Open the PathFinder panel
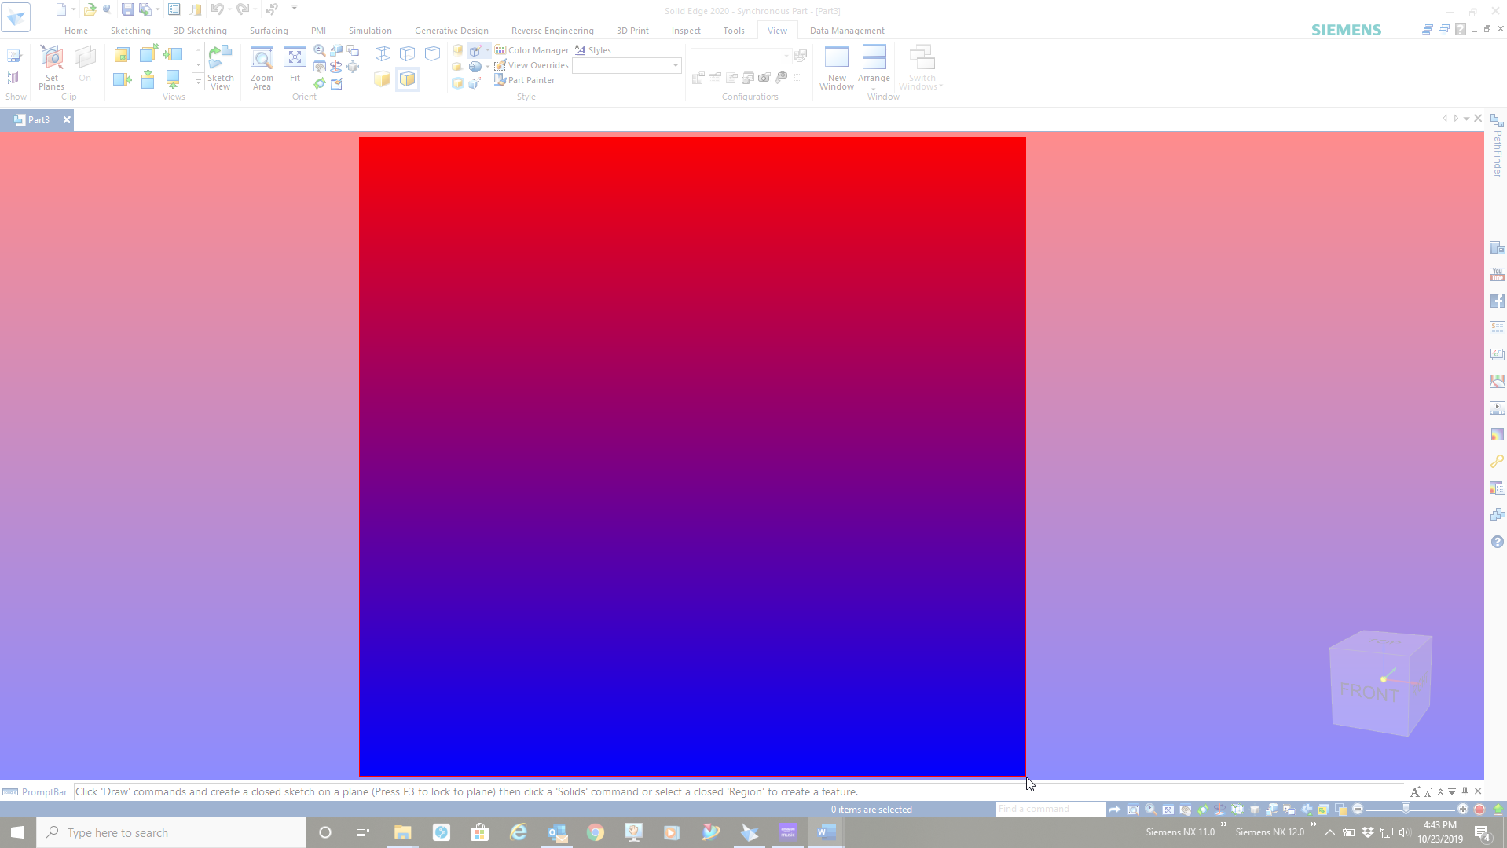This screenshot has height=848, width=1507. (1498, 153)
